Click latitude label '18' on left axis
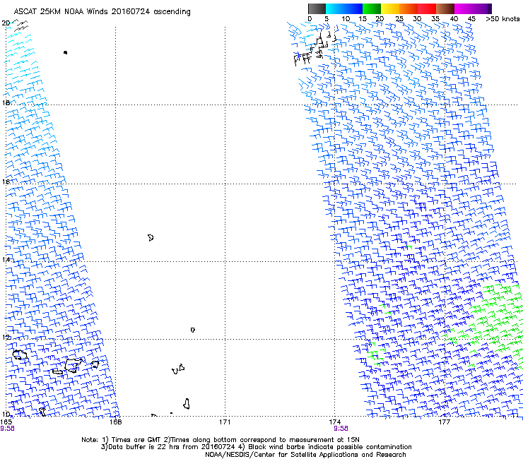 [6, 102]
